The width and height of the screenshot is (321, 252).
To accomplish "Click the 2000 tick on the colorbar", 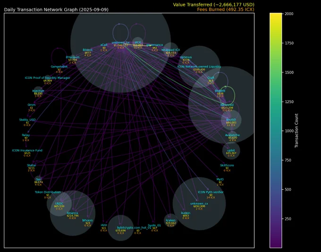I will pyautogui.click(x=289, y=14).
